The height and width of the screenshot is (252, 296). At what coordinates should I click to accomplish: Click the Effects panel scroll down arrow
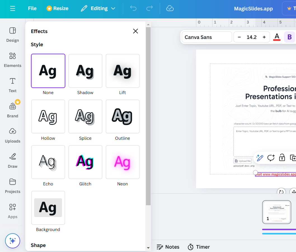click(x=148, y=248)
